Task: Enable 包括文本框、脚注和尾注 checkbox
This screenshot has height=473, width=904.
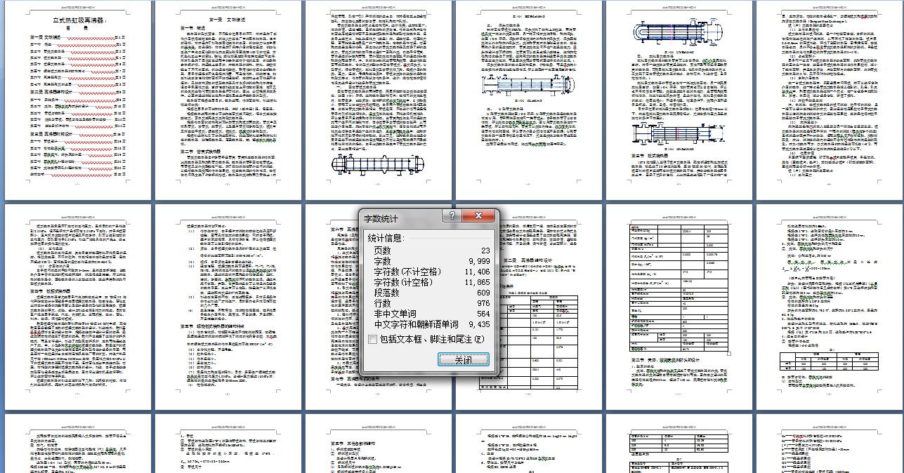Action: pos(373,340)
